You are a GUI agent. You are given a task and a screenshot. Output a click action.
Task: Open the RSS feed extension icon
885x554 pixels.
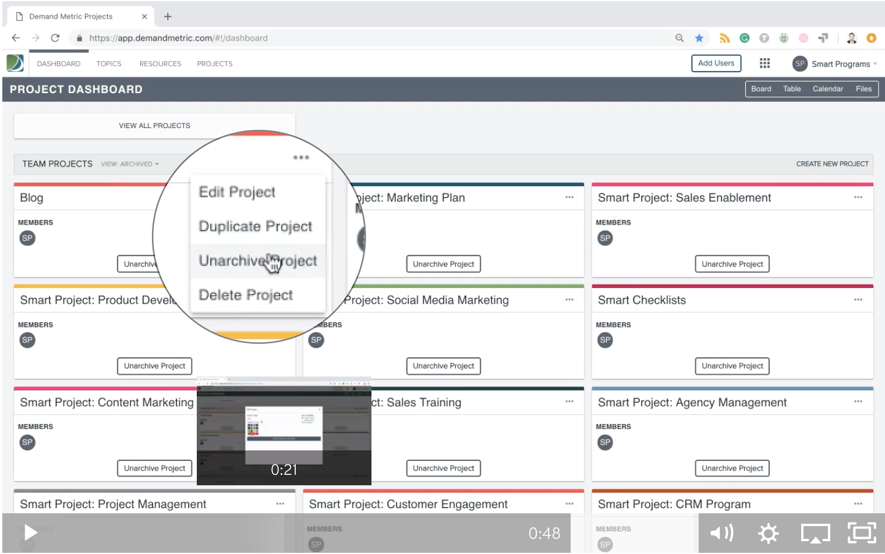click(725, 38)
